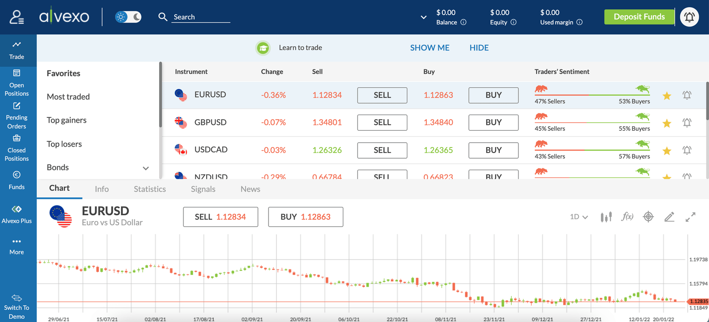Viewport: 709px width, 322px height.
Task: Open the f(x) indicators tool
Action: [x=627, y=217]
